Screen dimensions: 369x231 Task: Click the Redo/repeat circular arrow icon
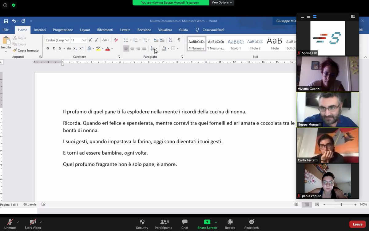(23, 21)
